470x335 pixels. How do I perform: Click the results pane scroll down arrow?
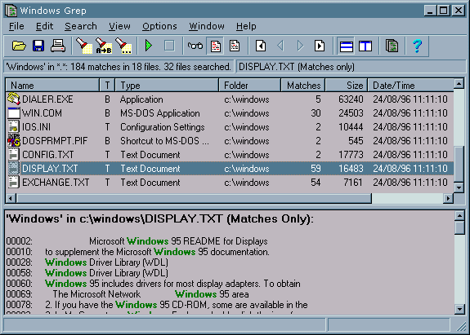(459, 309)
